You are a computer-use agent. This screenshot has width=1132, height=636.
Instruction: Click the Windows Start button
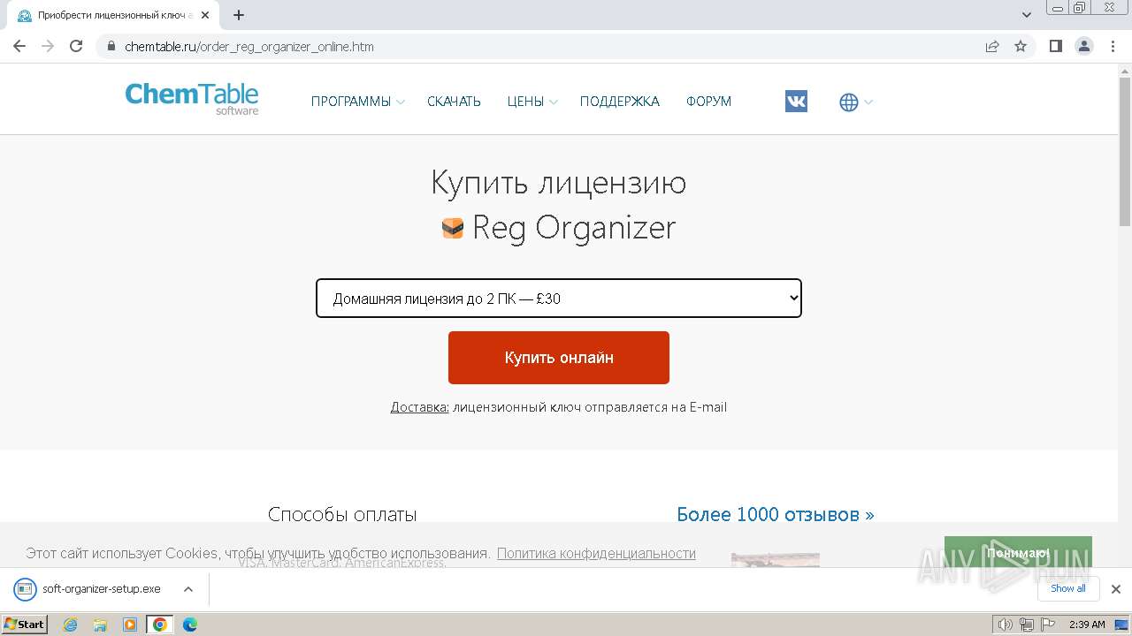pos(25,625)
